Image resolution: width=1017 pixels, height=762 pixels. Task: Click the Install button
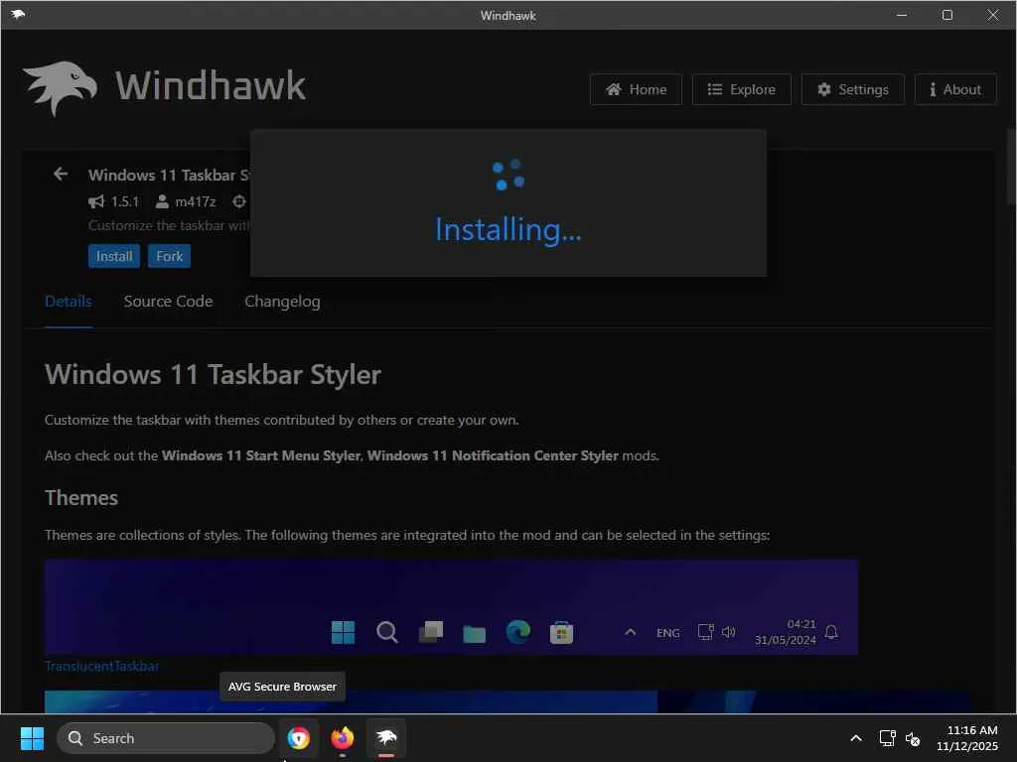(114, 256)
